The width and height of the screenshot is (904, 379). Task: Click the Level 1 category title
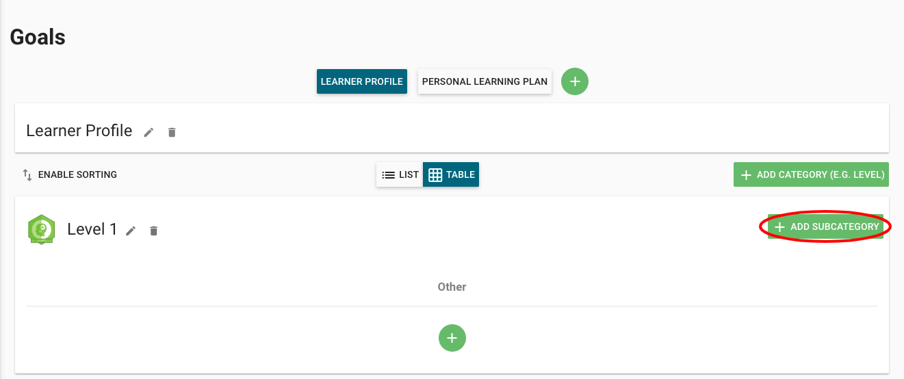pos(92,229)
